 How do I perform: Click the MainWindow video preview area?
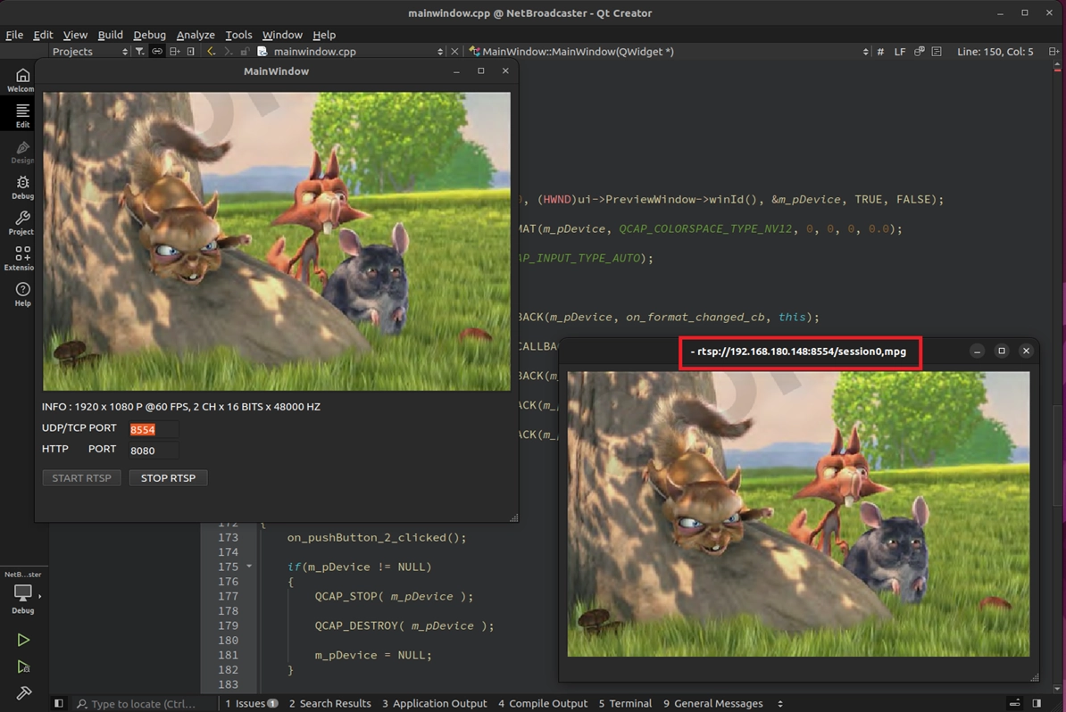276,241
